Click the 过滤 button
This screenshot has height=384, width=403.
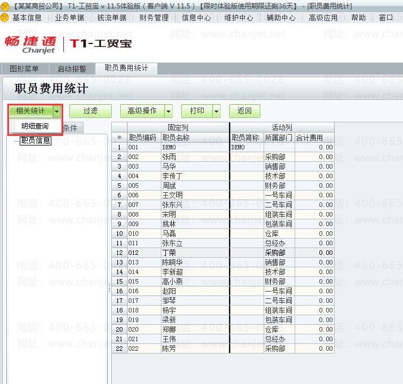click(x=90, y=111)
